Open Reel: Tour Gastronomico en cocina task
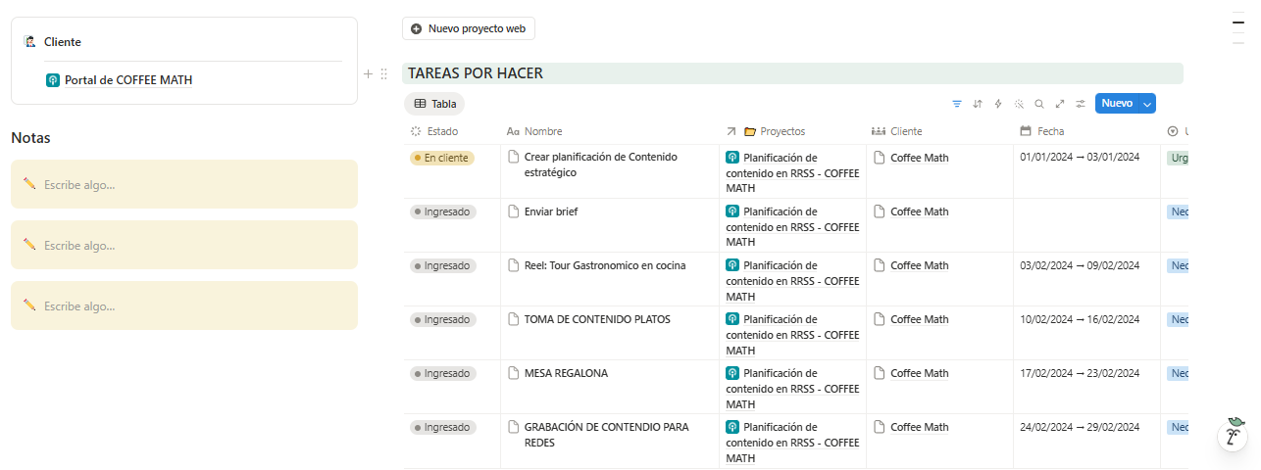Viewport: 1261px width, 470px height. tap(605, 265)
